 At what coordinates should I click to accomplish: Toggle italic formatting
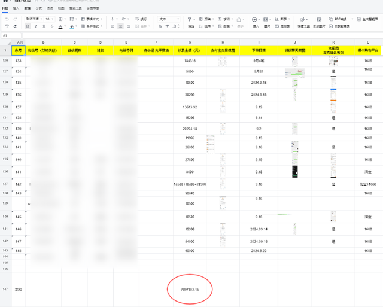(x=36, y=26)
